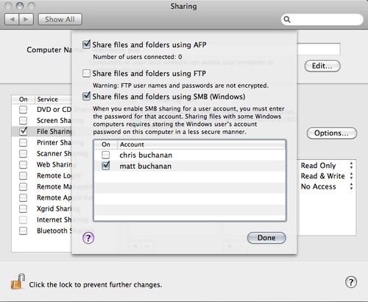Toggle the Printer Sharing checkbox
This screenshot has height=302, width=368.
(x=23, y=143)
